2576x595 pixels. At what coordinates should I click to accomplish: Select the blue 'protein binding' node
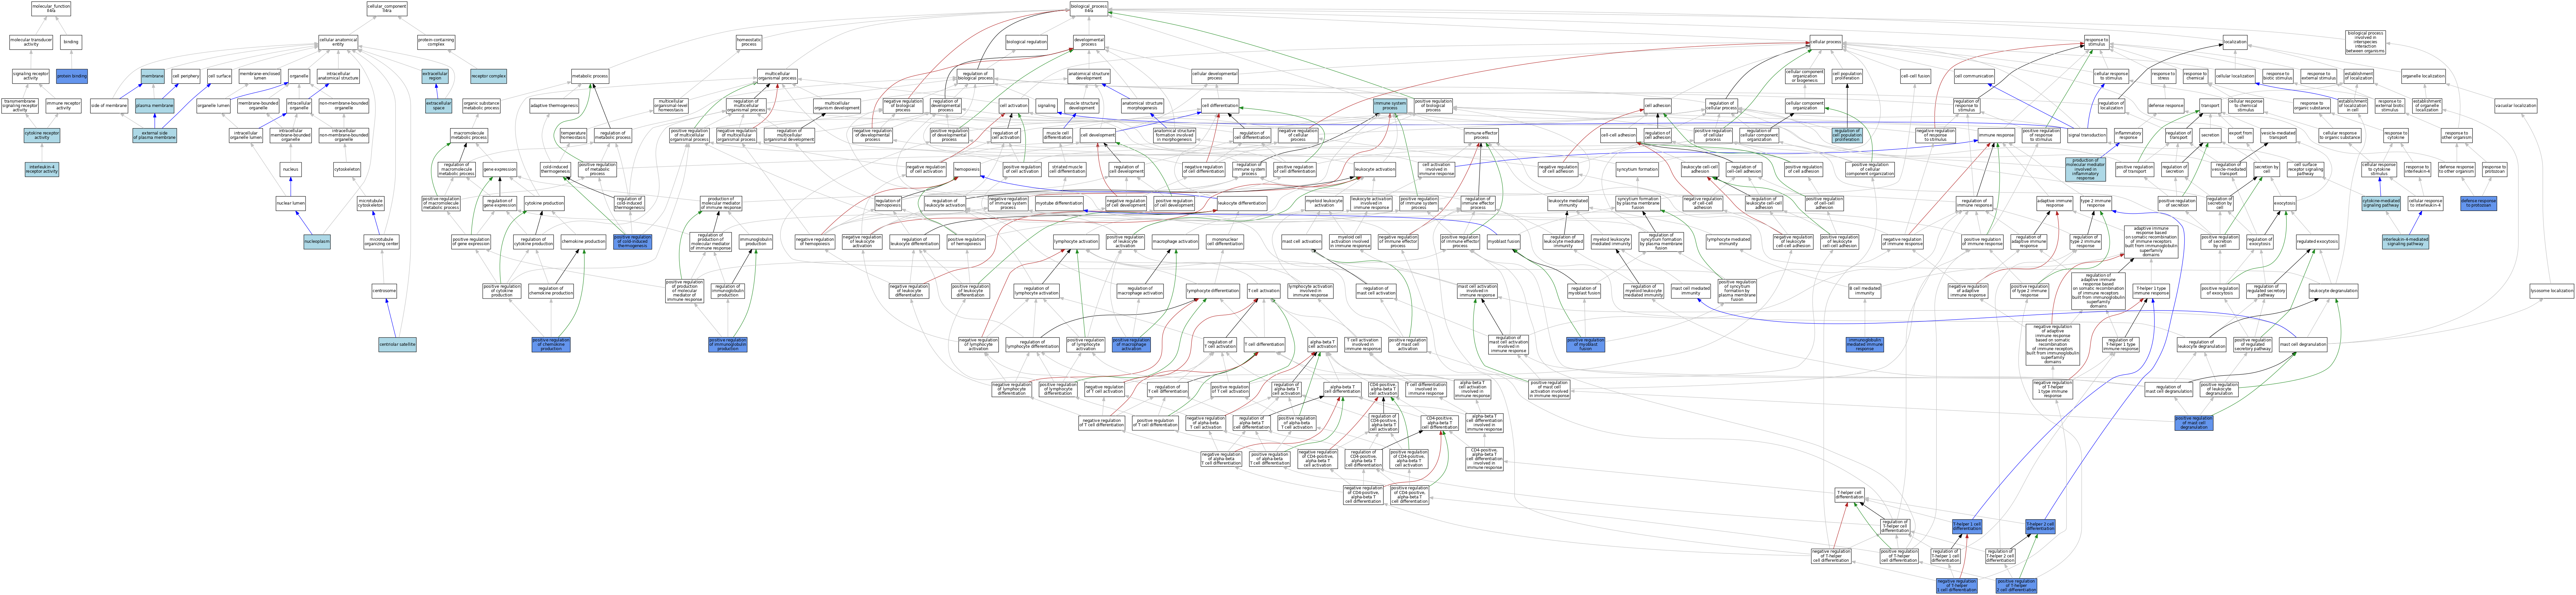tap(72, 76)
